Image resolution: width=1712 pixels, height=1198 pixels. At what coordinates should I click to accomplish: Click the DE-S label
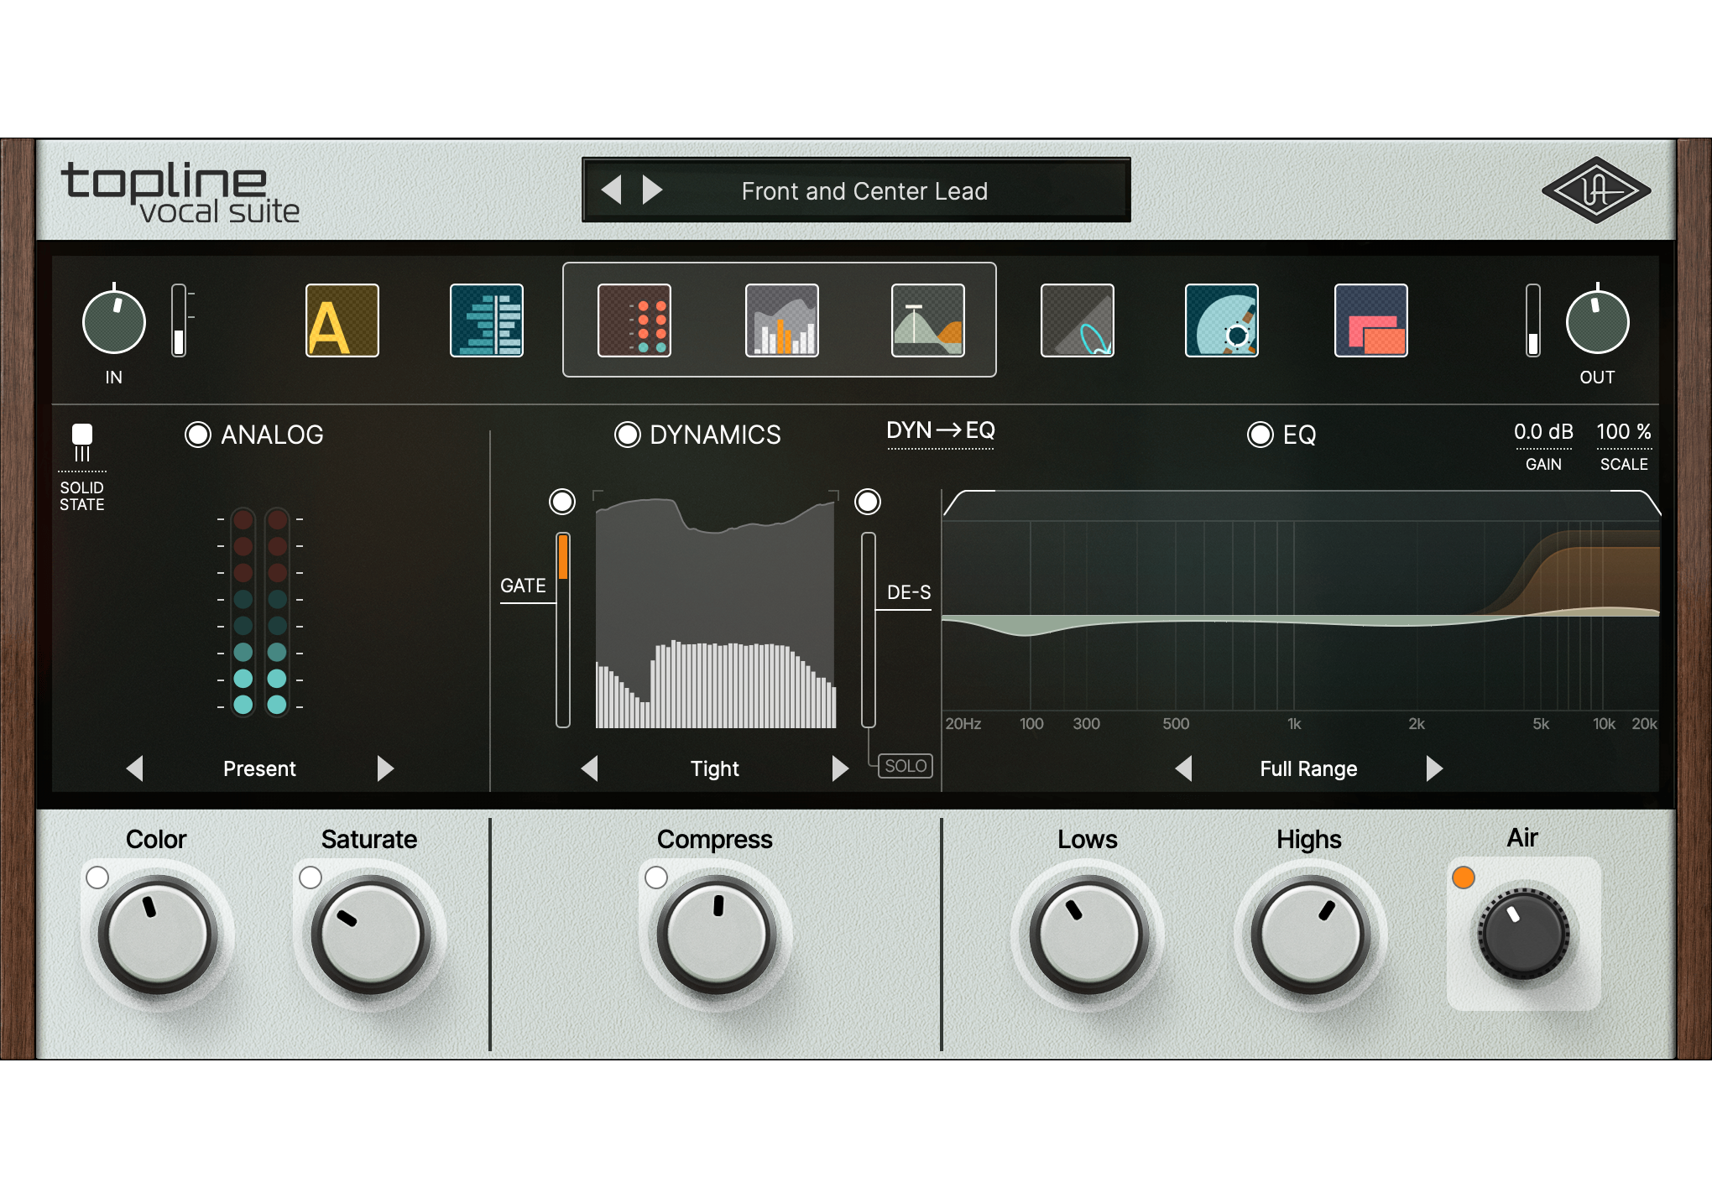click(x=909, y=592)
